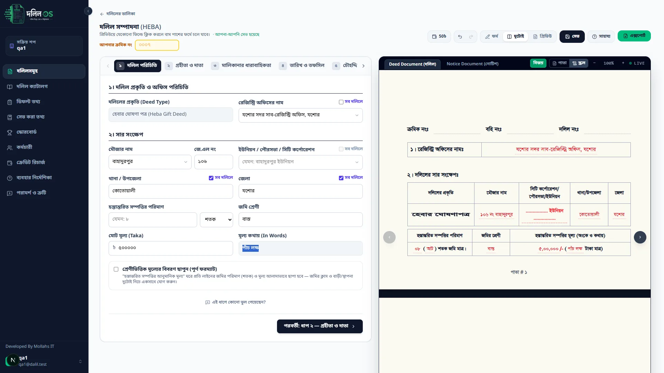
Task: Go to previous preview page arrow
Action: pos(389,237)
